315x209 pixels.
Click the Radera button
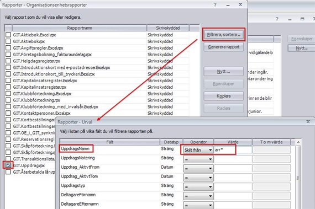coord(224,108)
